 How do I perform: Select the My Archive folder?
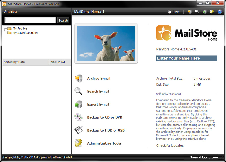(x=20, y=28)
